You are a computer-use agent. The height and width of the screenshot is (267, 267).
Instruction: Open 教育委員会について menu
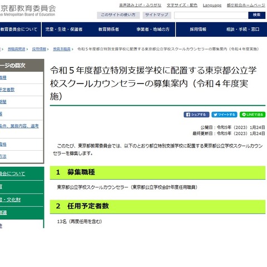pos(19,29)
